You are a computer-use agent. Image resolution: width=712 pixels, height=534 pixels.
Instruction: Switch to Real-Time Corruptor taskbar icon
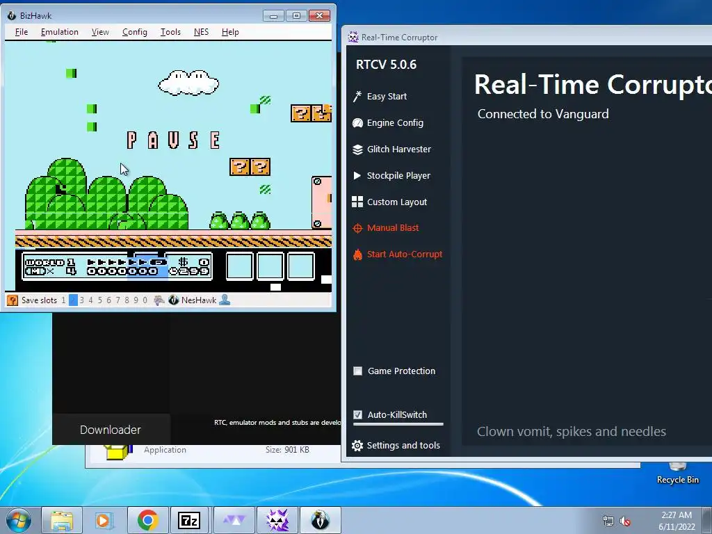point(277,520)
